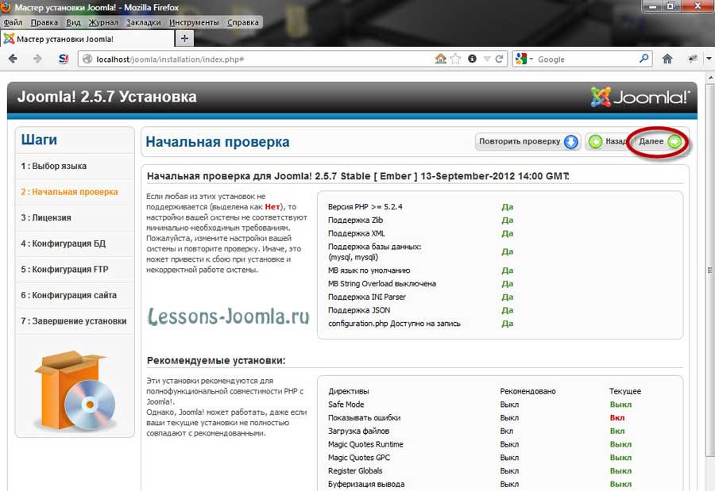Screen dimensions: 715x491
Task: Click the Magic Quotes GPC label
Action: 359,458
